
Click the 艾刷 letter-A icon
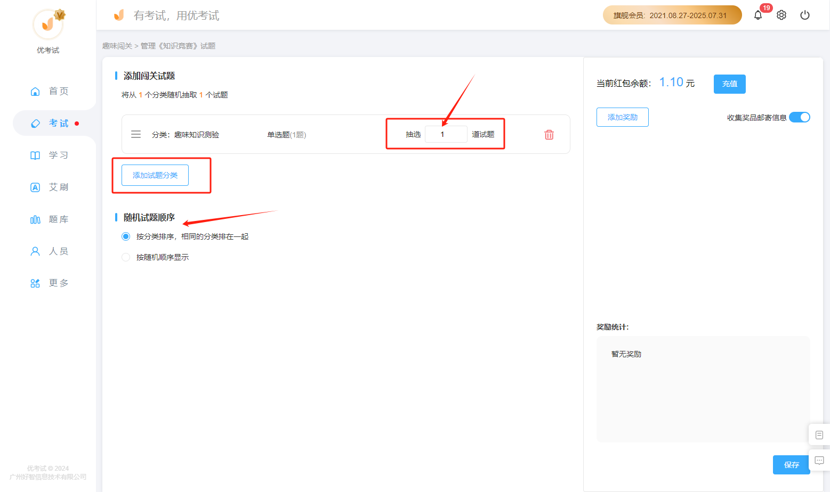pyautogui.click(x=35, y=187)
